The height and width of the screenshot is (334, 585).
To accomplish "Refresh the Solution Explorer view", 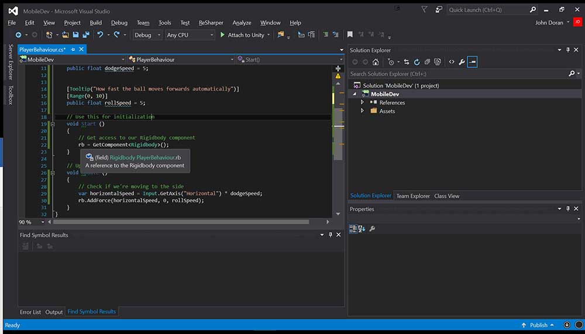I will coord(417,62).
